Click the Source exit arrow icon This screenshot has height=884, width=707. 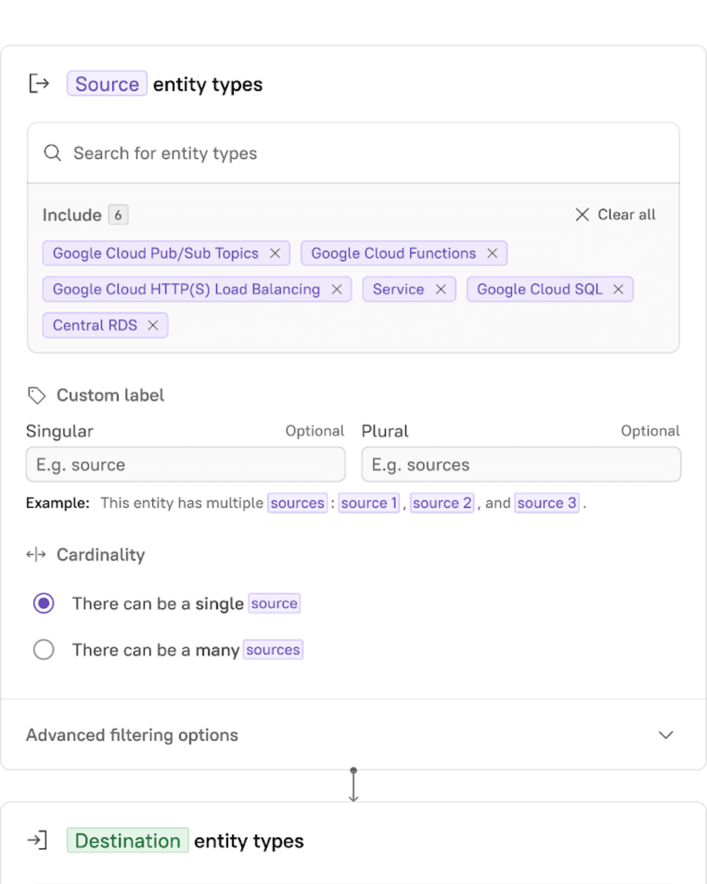tap(39, 84)
